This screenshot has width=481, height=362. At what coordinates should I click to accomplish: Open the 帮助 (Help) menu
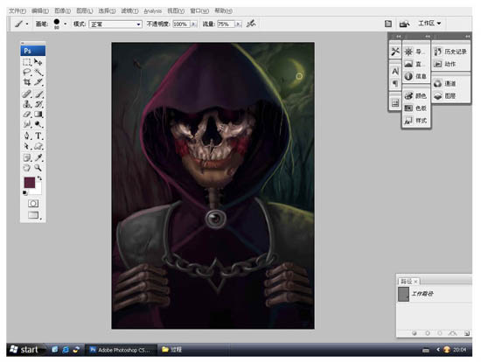[223, 10]
